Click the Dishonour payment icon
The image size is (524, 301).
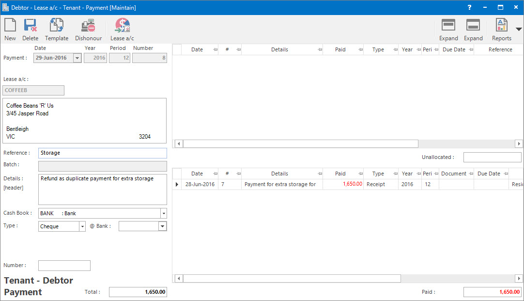click(x=88, y=30)
